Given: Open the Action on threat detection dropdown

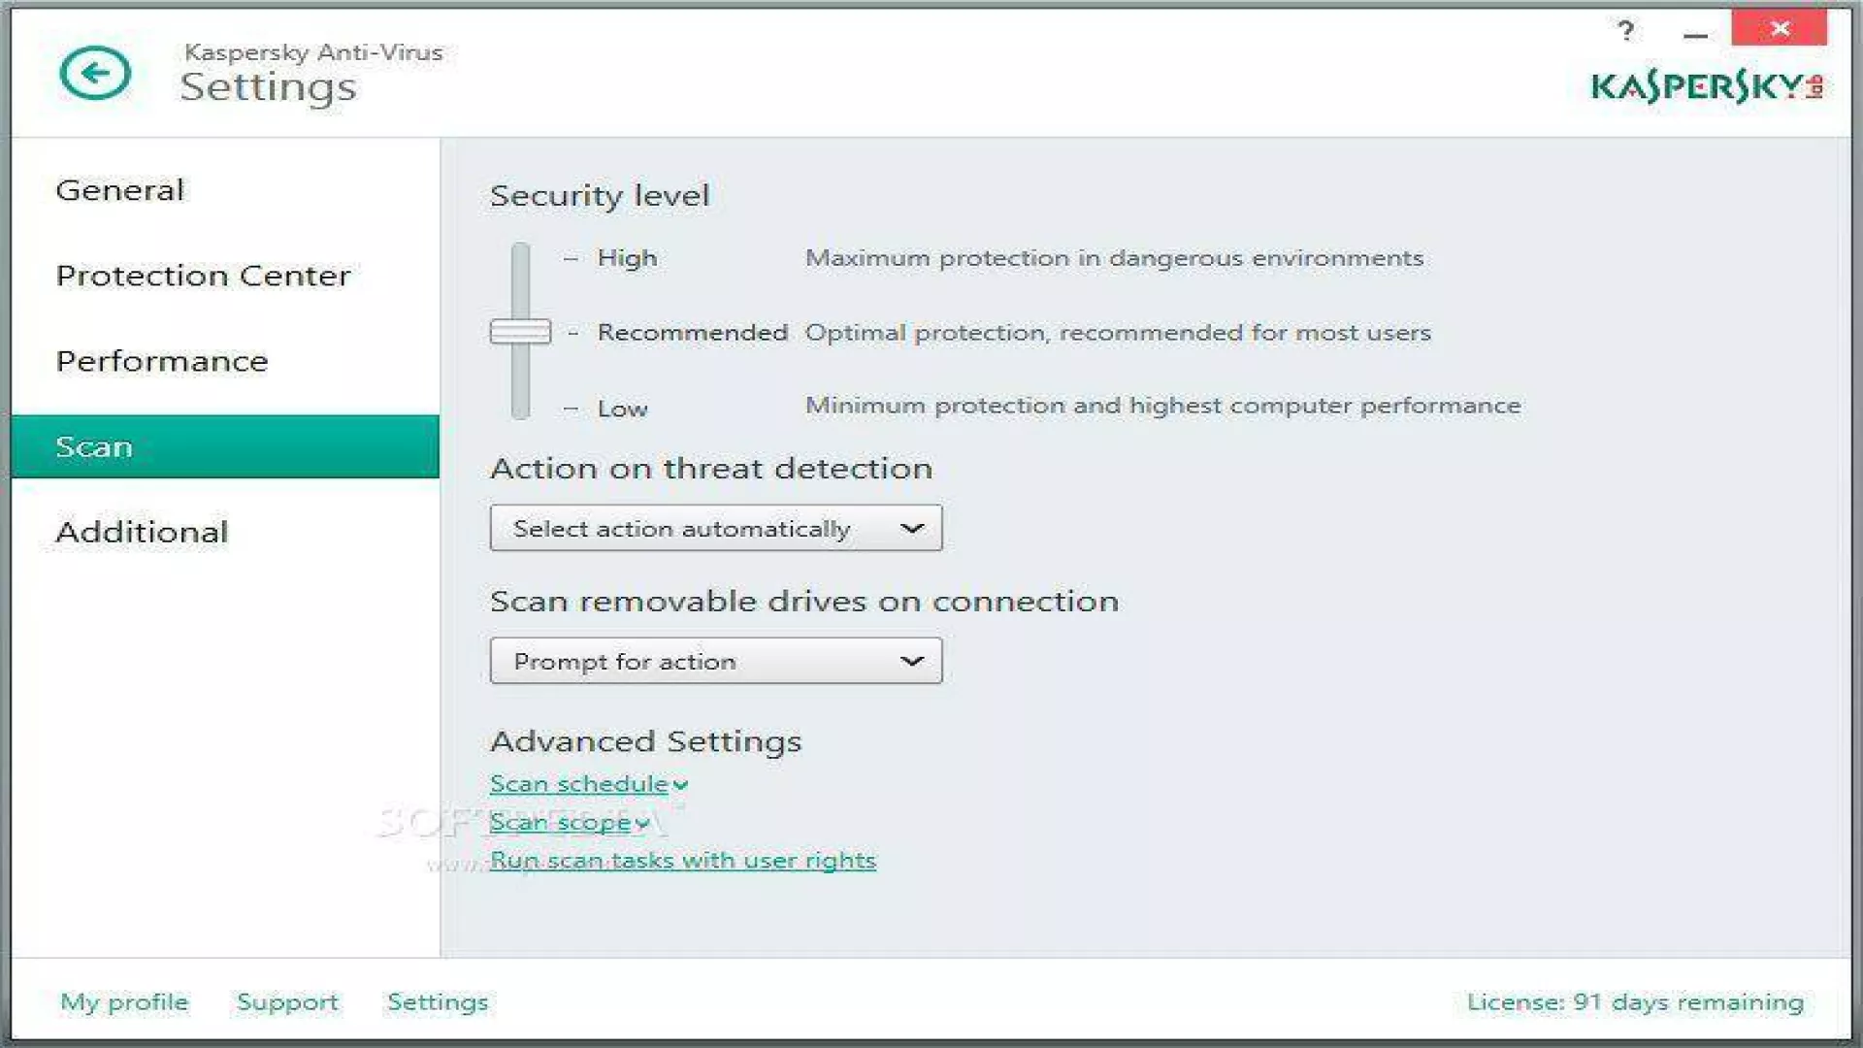Looking at the screenshot, I should (716, 528).
